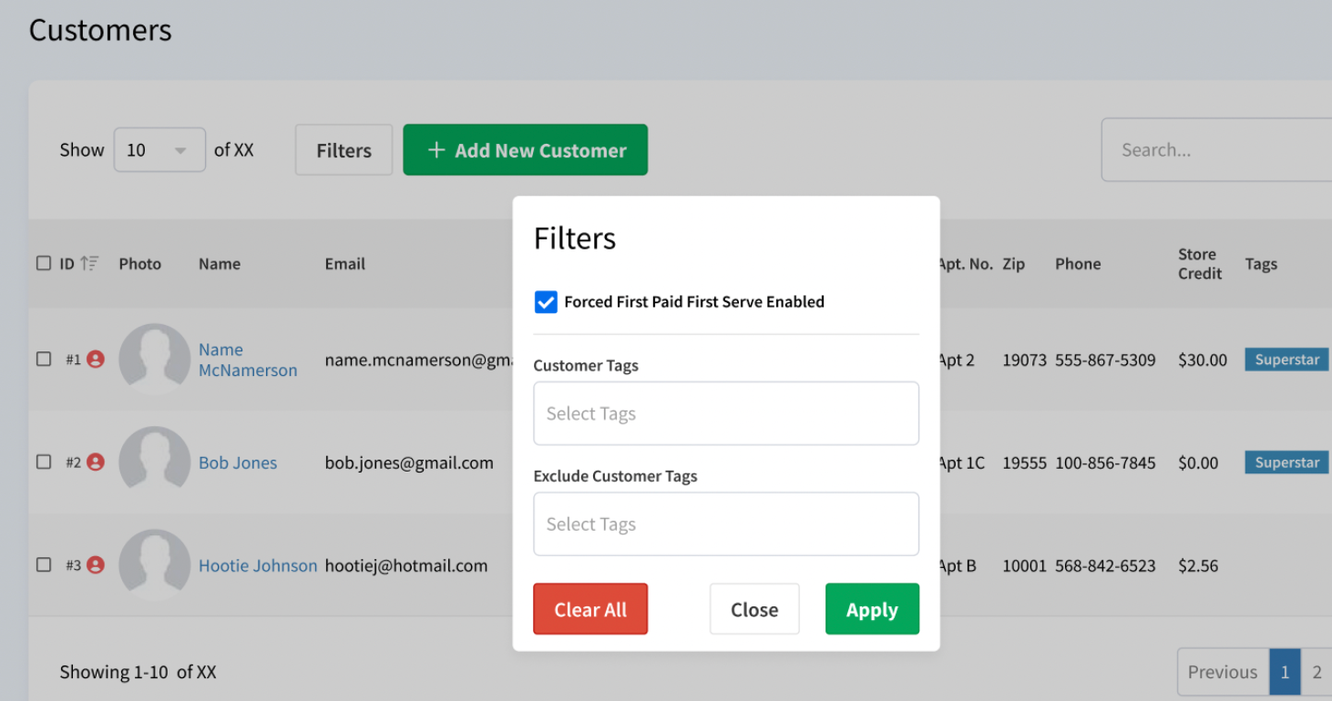
Task: Uncheck Forced First Paid First Serve Enabled
Action: [x=546, y=302]
